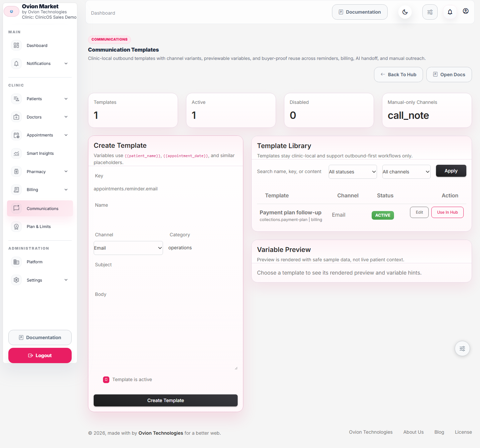Click Back To Hub button

coord(398,75)
